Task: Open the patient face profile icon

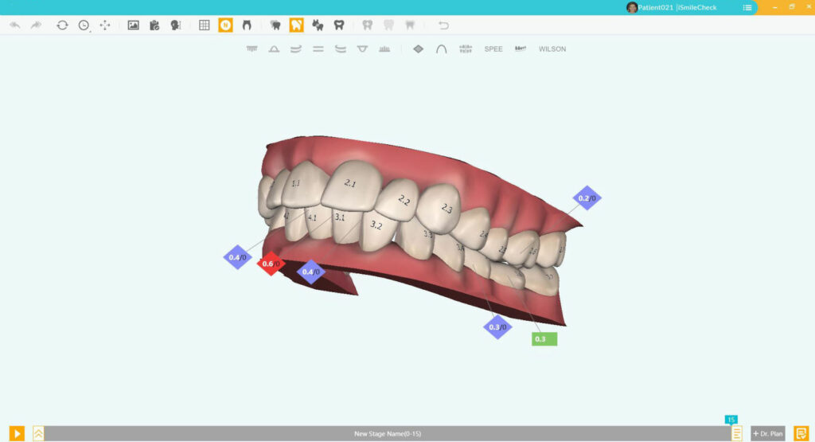Action: [176, 25]
